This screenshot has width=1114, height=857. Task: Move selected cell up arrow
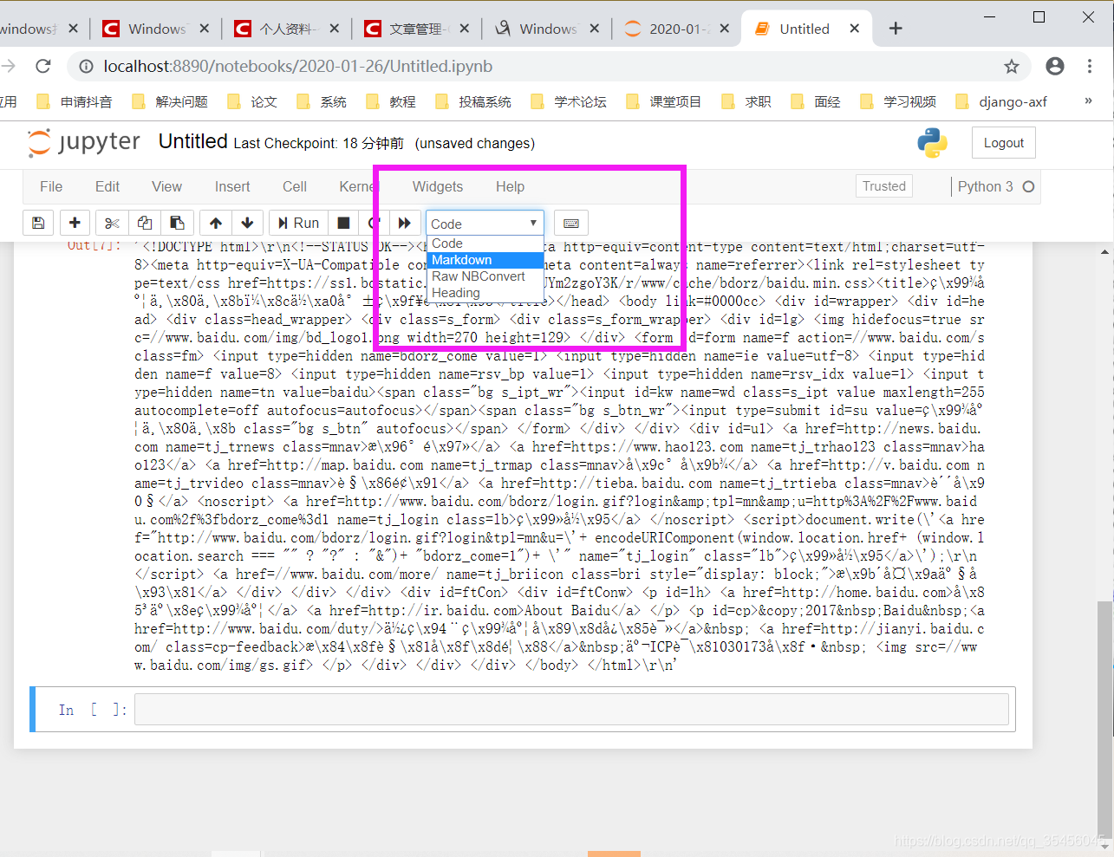pyautogui.click(x=216, y=223)
